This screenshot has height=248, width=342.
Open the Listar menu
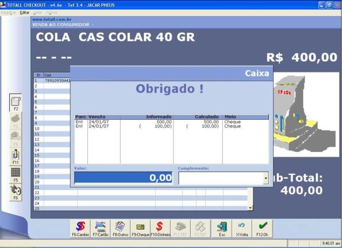point(38,12)
